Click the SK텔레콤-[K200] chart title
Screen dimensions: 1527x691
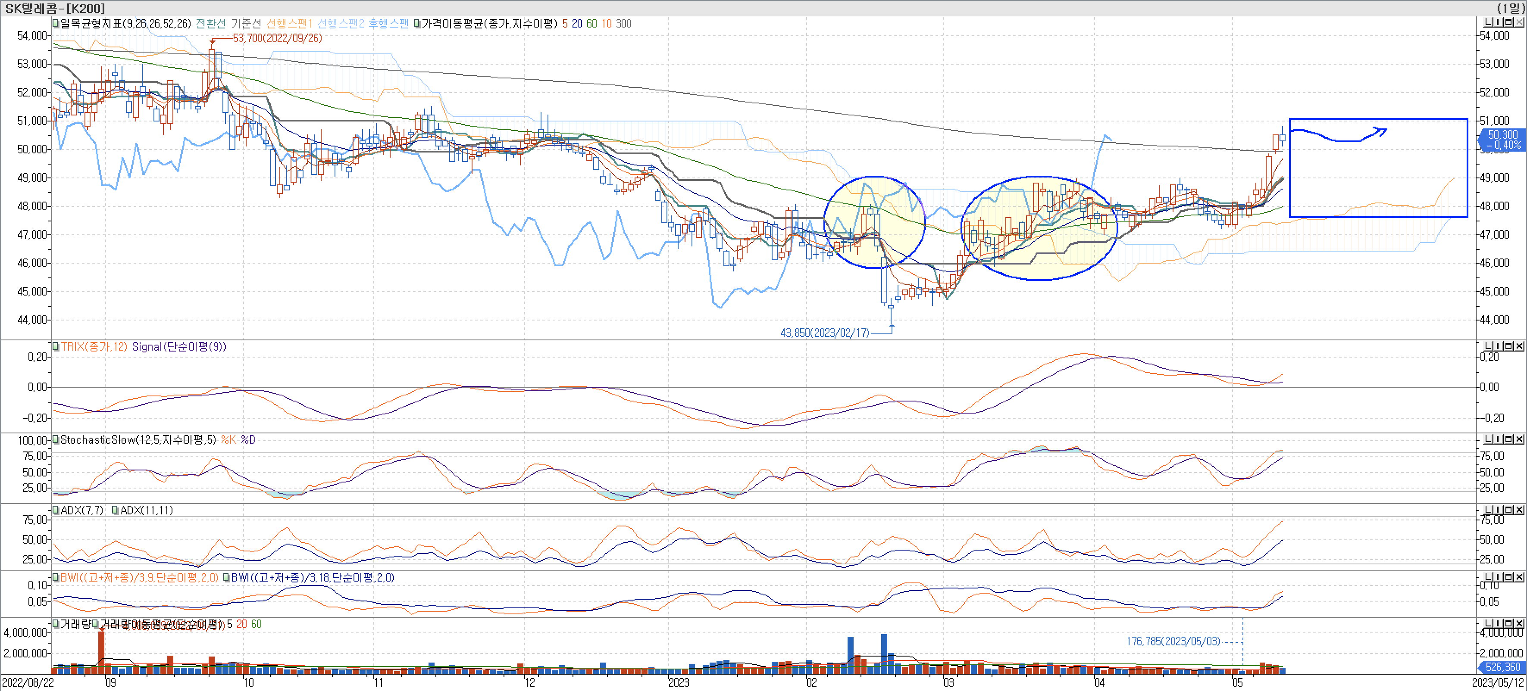pyautogui.click(x=54, y=8)
